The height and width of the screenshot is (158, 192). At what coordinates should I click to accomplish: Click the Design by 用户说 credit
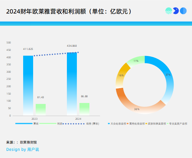23,149
